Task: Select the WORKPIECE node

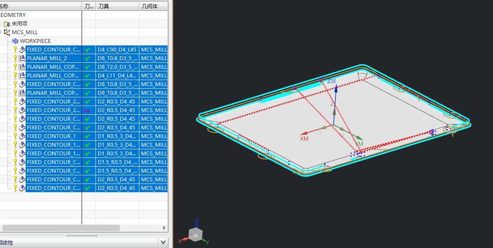Action: [35, 41]
